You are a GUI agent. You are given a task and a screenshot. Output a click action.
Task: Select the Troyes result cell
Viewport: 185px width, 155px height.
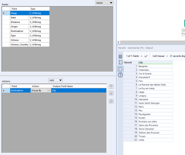pos(155,136)
